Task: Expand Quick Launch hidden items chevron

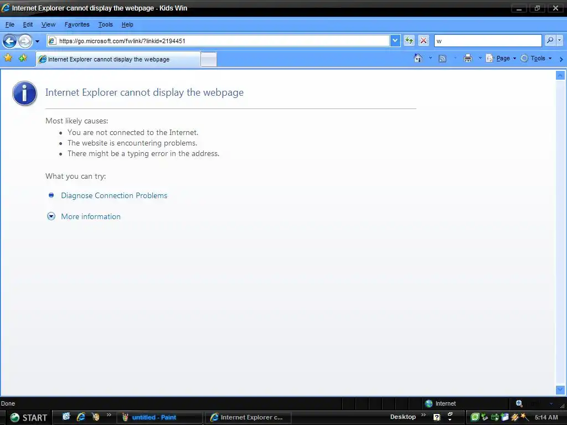Action: 109,415
